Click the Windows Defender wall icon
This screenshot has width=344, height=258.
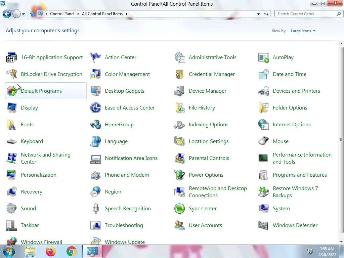[263, 225]
